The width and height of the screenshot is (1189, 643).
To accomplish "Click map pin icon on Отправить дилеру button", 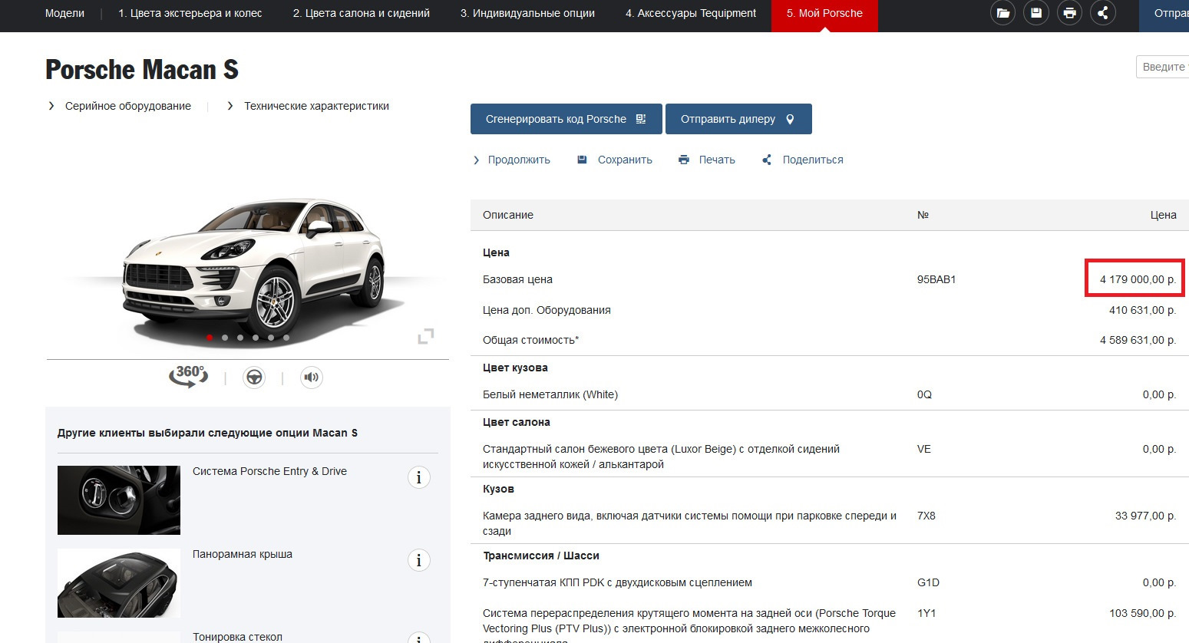I will coord(790,119).
